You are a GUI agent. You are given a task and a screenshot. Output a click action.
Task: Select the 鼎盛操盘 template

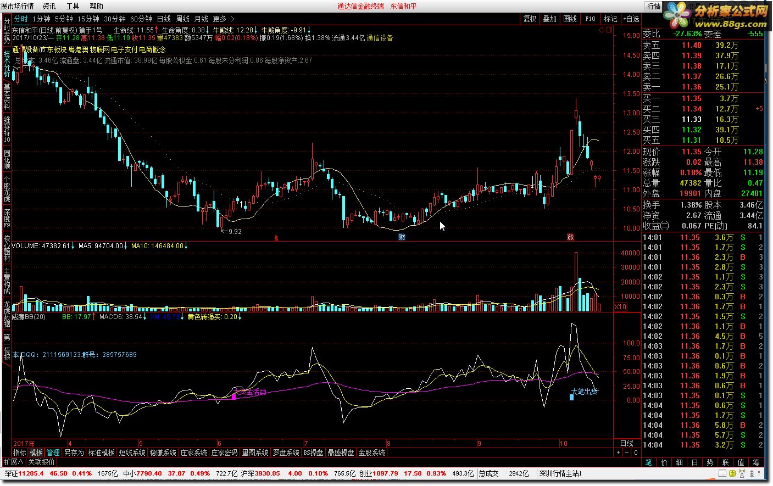[x=341, y=453]
